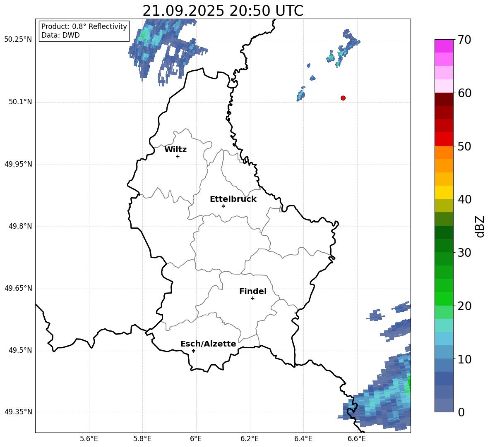Click the 70 tick on the colorbar

click(x=464, y=40)
